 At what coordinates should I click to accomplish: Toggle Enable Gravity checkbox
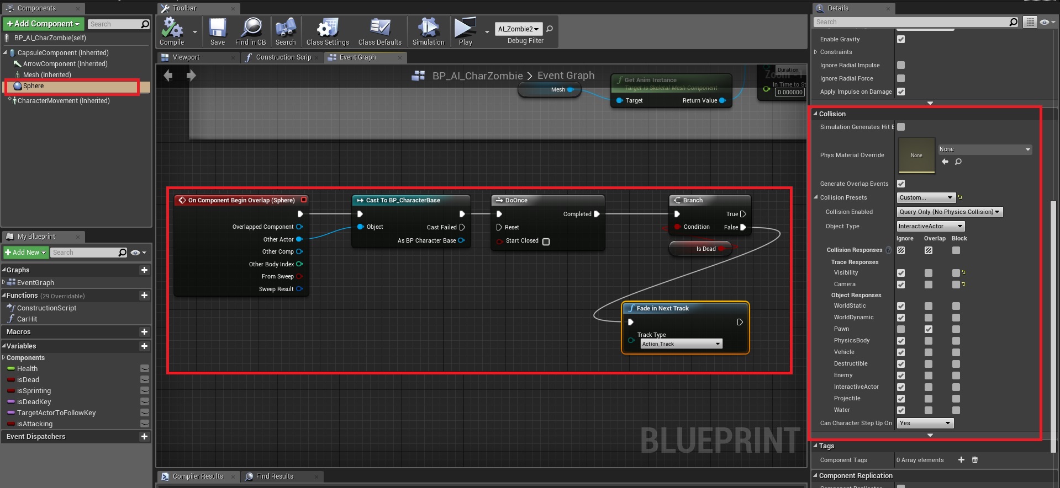[x=901, y=39]
